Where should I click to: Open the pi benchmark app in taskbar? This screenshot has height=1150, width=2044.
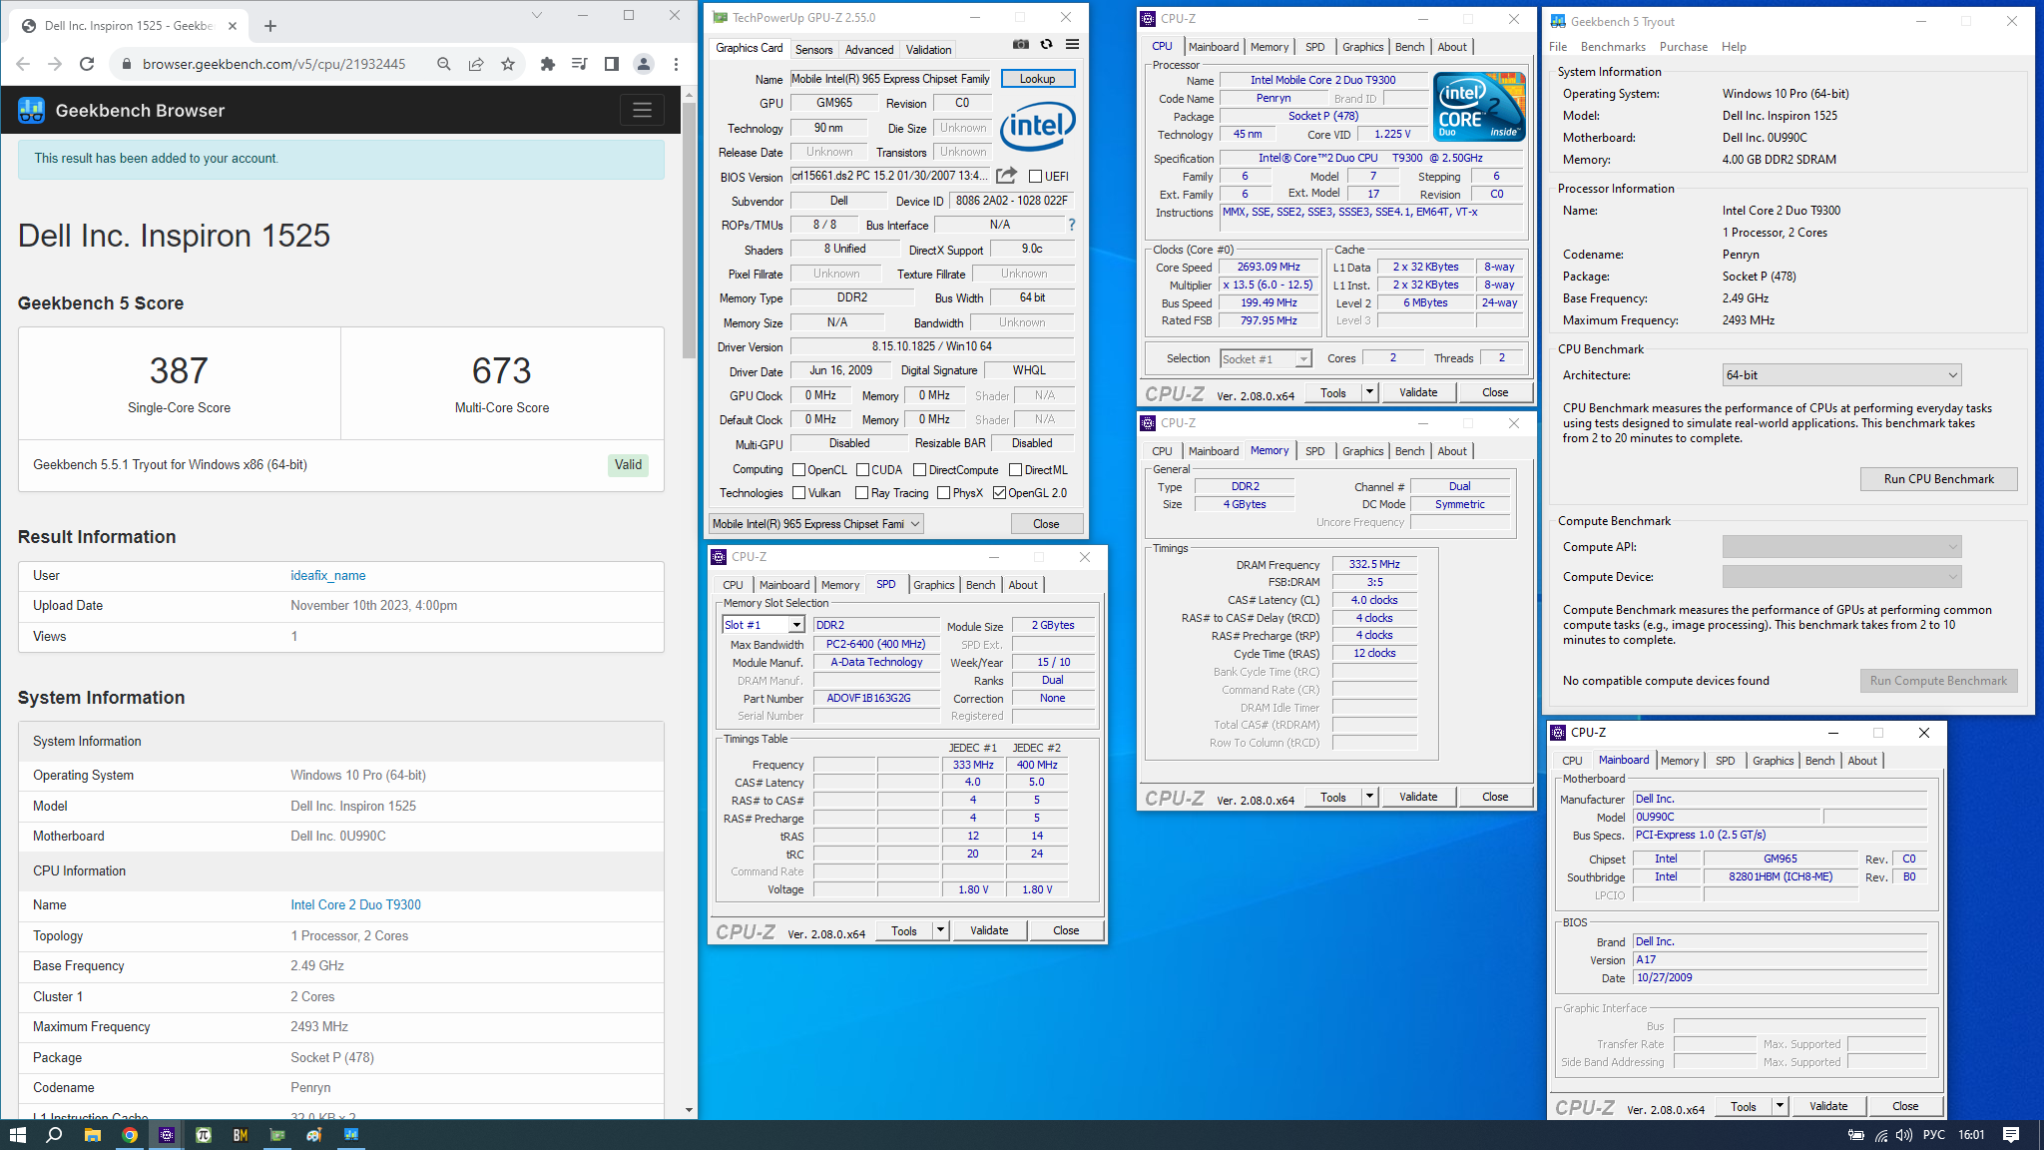[204, 1135]
